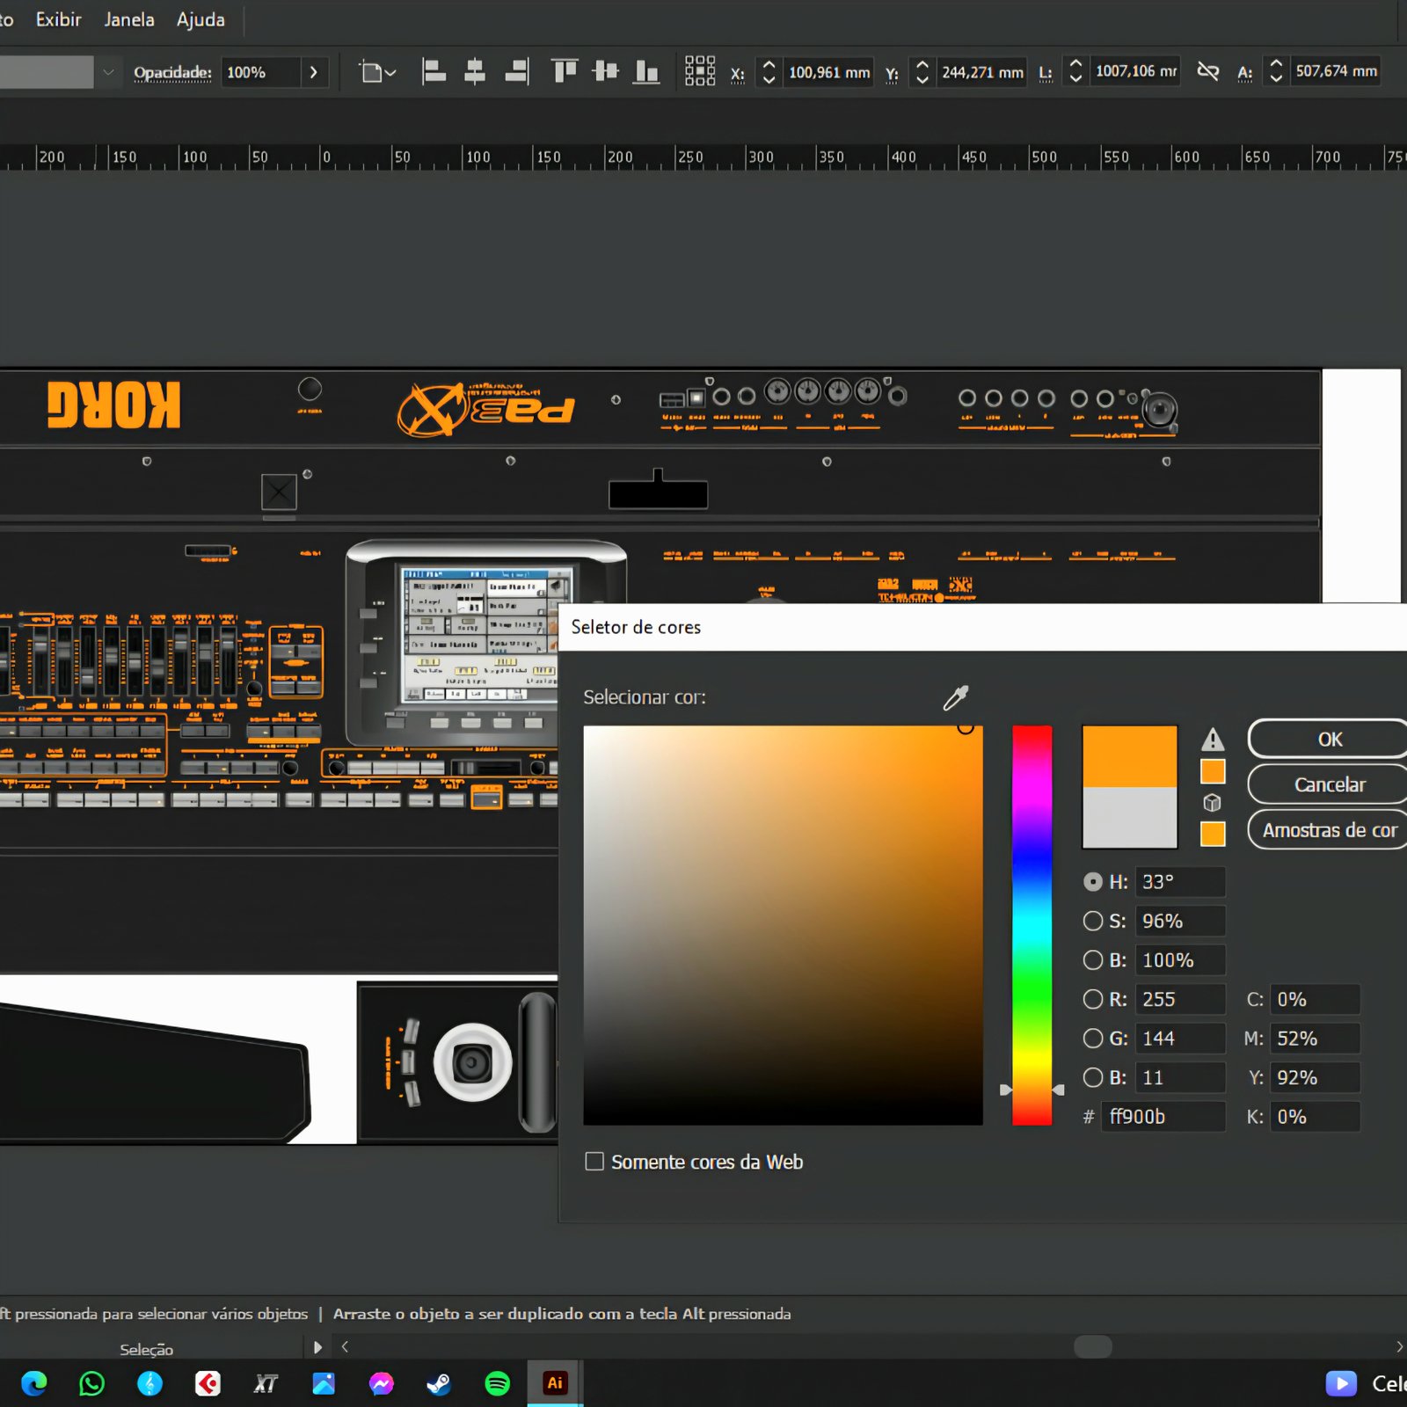Image resolution: width=1407 pixels, height=1407 pixels.
Task: Click Amostras de cor button
Action: coord(1329,830)
